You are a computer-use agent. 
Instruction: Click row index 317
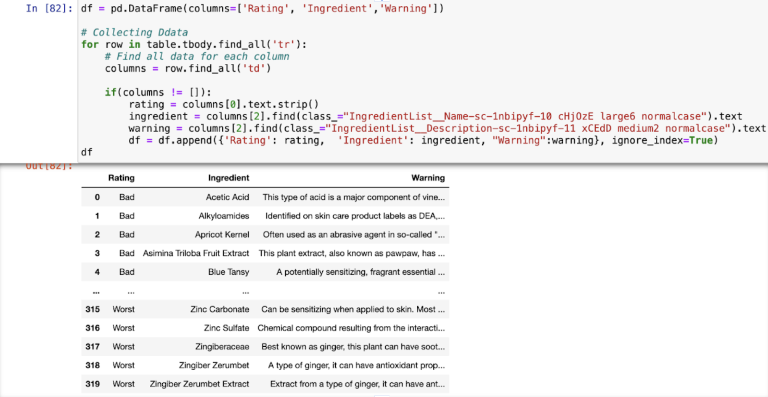[92, 347]
